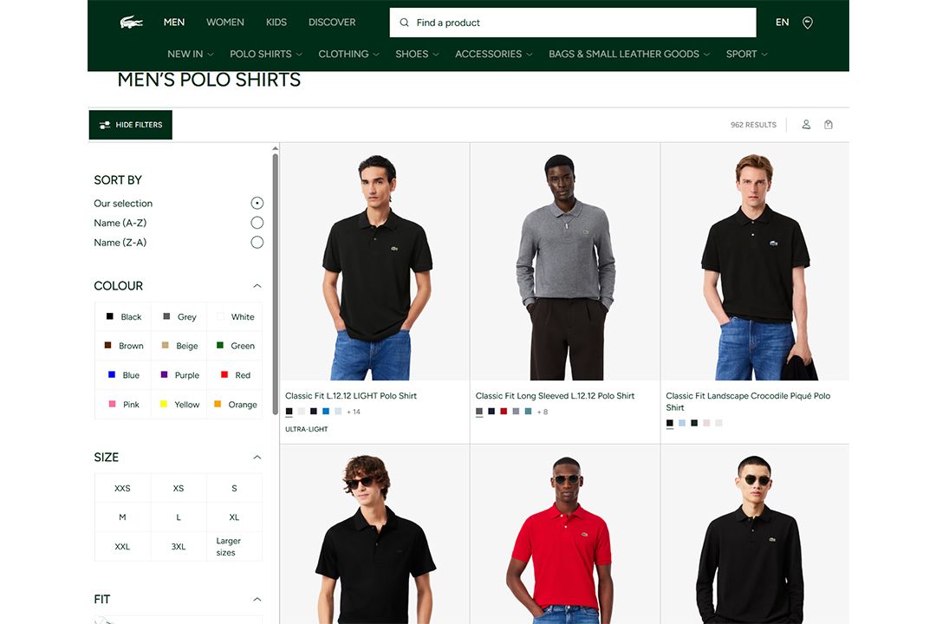Switch to the WOMEN section
This screenshot has width=936, height=624.
(x=224, y=22)
